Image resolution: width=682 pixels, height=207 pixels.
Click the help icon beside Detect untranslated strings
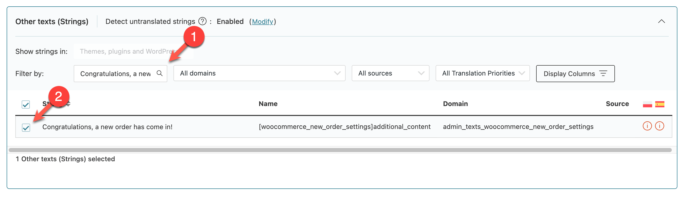[x=202, y=21]
